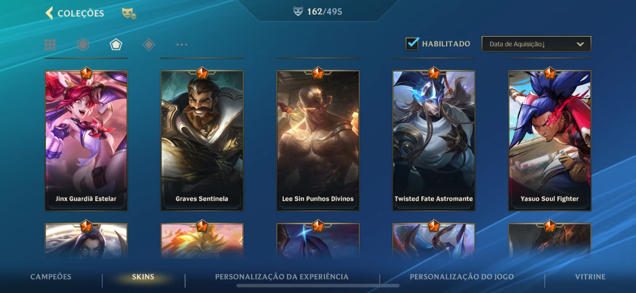Click the skin count mask icon

click(298, 11)
